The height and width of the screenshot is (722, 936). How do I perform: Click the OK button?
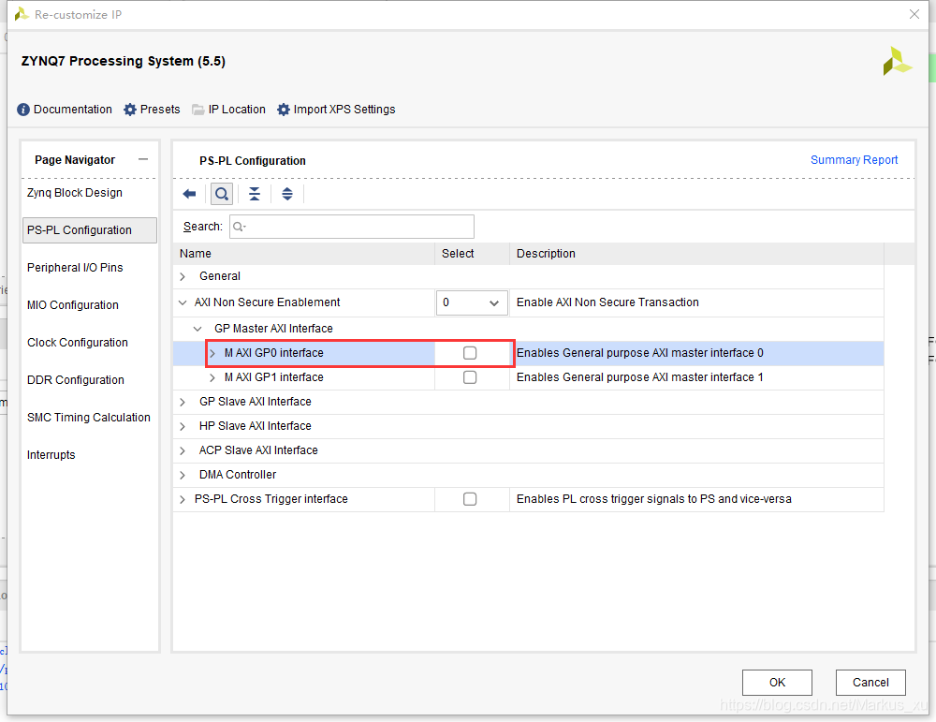pos(777,683)
